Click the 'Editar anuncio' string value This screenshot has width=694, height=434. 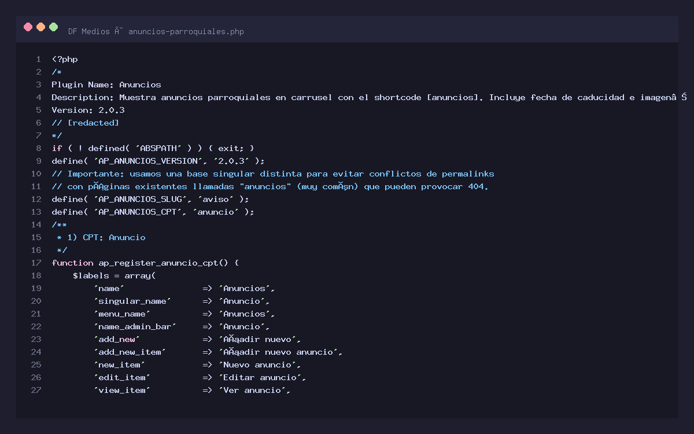(x=261, y=377)
